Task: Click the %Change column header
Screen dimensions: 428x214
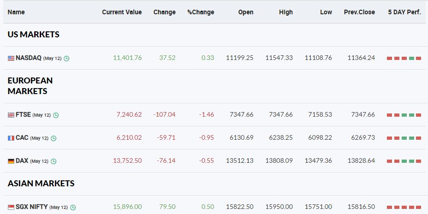Action: (201, 12)
